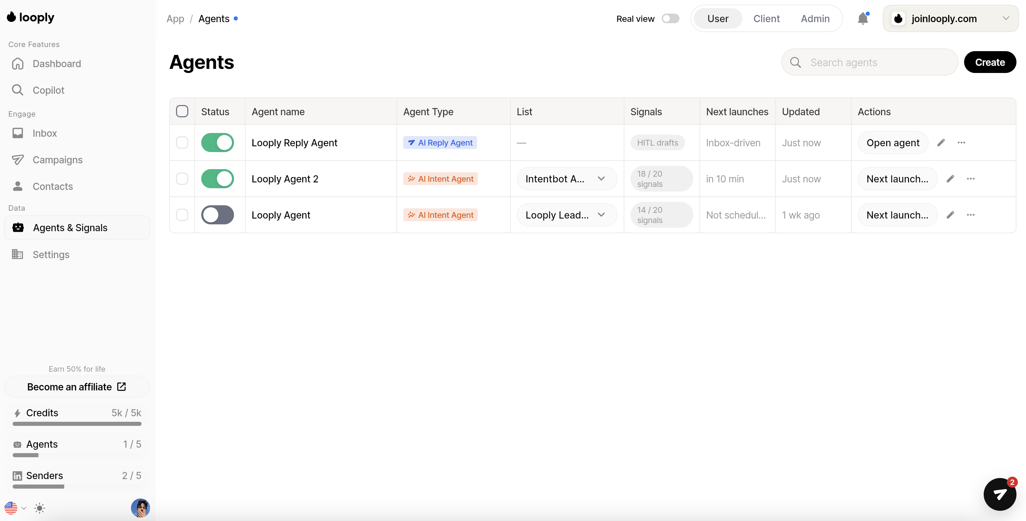The width and height of the screenshot is (1026, 521).
Task: Click the Agents usage robot icon
Action: click(x=17, y=444)
